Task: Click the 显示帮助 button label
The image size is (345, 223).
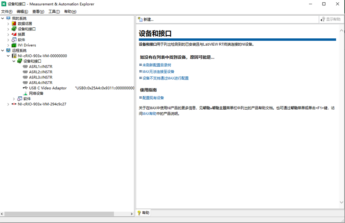Action: point(333,19)
